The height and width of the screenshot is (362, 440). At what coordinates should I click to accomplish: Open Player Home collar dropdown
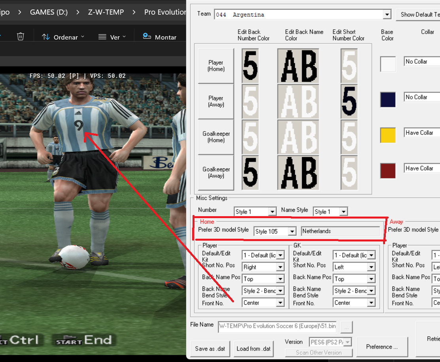pos(422,62)
